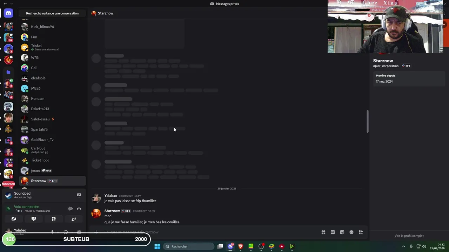Click the NOUVEAU badge in server list
The height and width of the screenshot is (252, 449).
tap(8, 184)
